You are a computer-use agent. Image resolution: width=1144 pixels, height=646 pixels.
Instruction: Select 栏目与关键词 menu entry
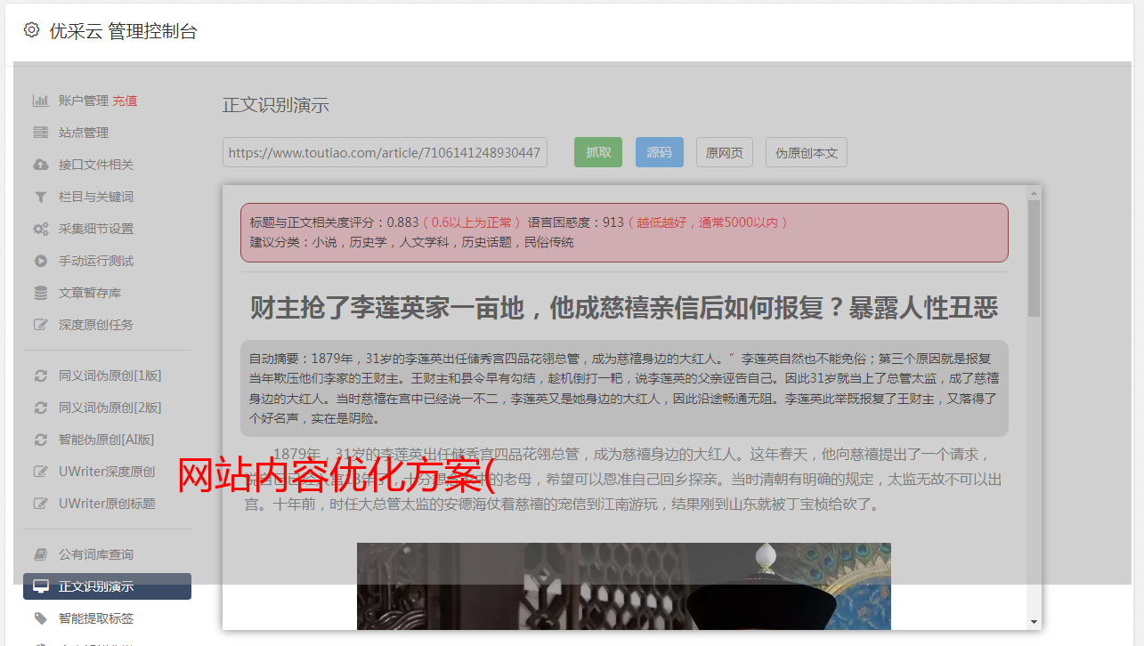tap(96, 197)
